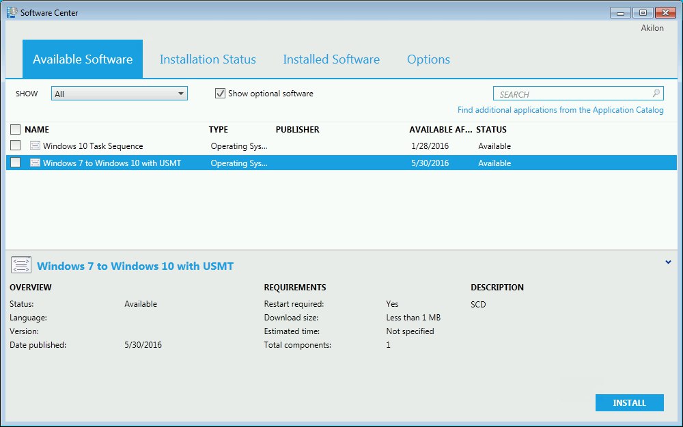Click the Akilon organization name
Image resolution: width=683 pixels, height=427 pixels.
(x=652, y=28)
